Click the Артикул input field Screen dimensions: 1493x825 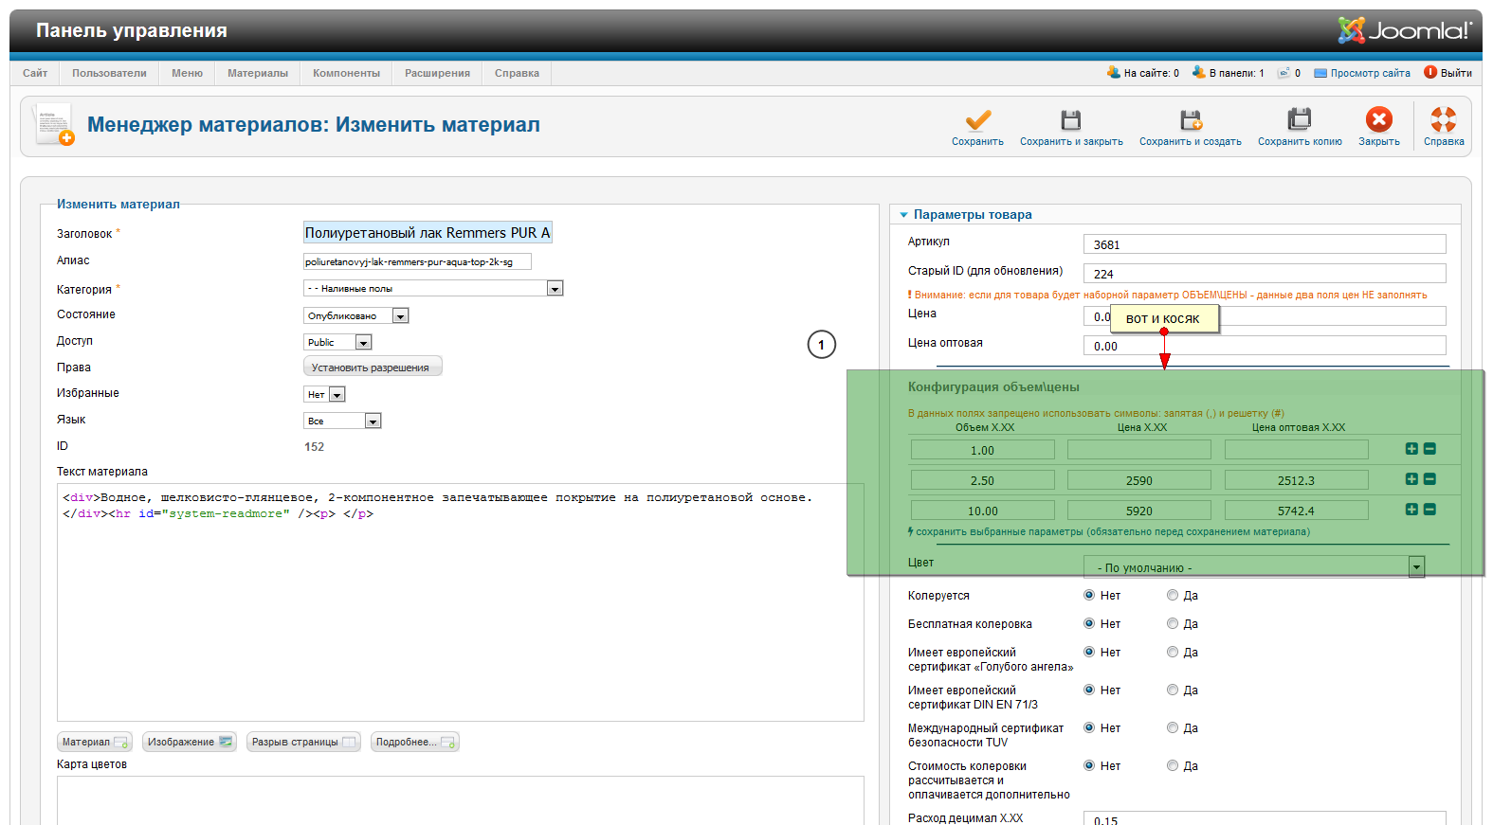tap(1264, 244)
